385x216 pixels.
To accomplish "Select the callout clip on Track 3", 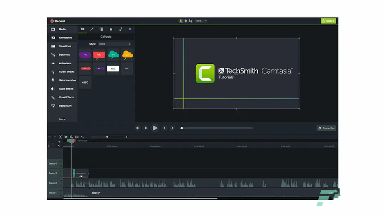I will pyautogui.click(x=81, y=173).
